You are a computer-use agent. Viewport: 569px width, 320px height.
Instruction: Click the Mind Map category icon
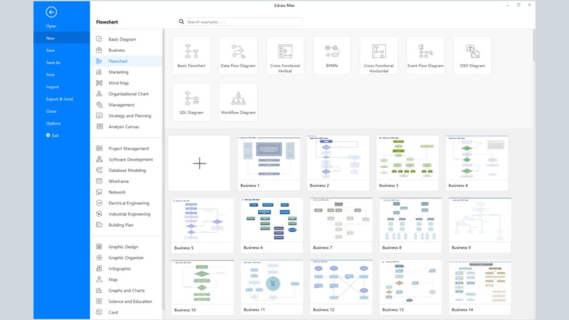point(99,83)
